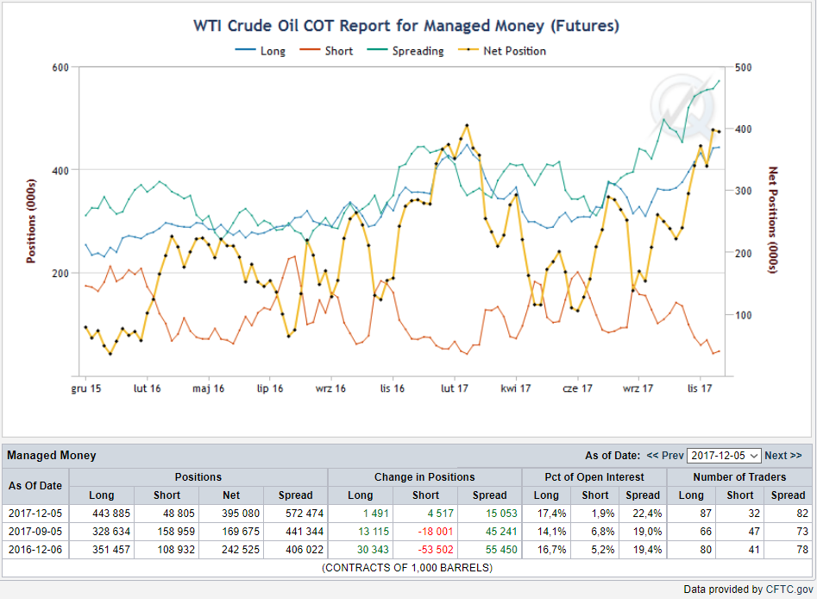This screenshot has height=599, width=817.
Task: Select Spread position value 441 344
Action: pyautogui.click(x=305, y=532)
